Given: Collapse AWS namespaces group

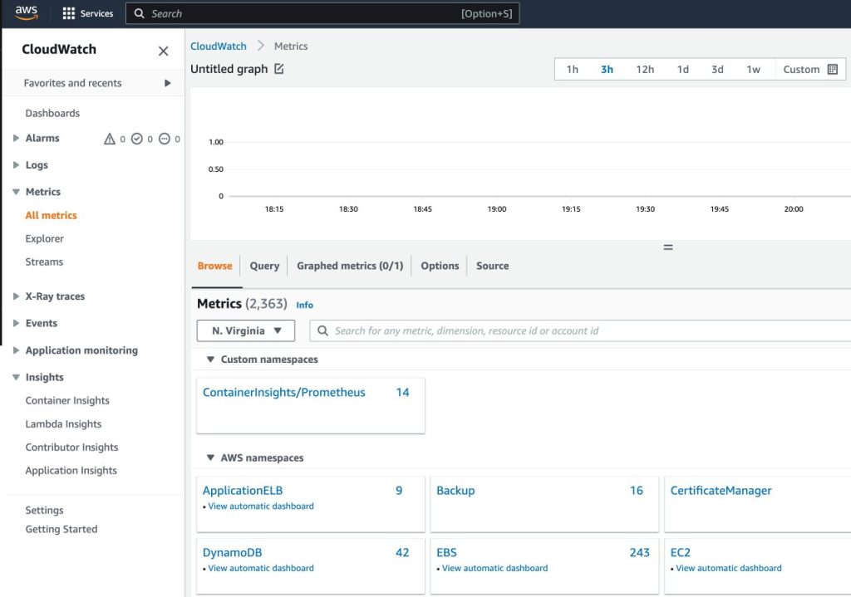Looking at the screenshot, I should (210, 458).
